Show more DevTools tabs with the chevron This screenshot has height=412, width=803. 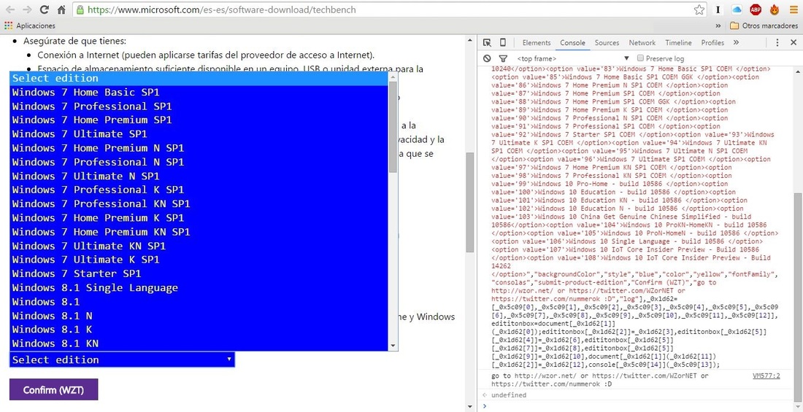click(736, 42)
